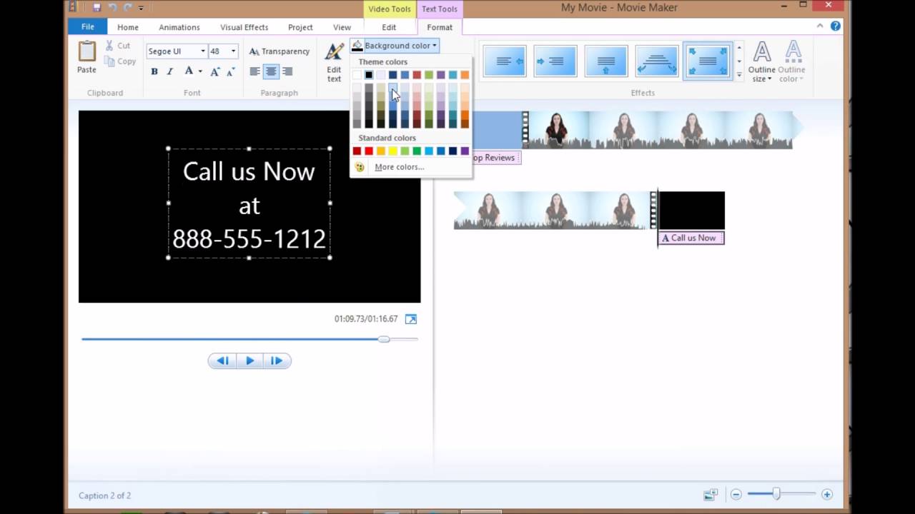This screenshot has height=514, width=915.
Task: Pick the black theme color swatch
Action: pyautogui.click(x=369, y=75)
